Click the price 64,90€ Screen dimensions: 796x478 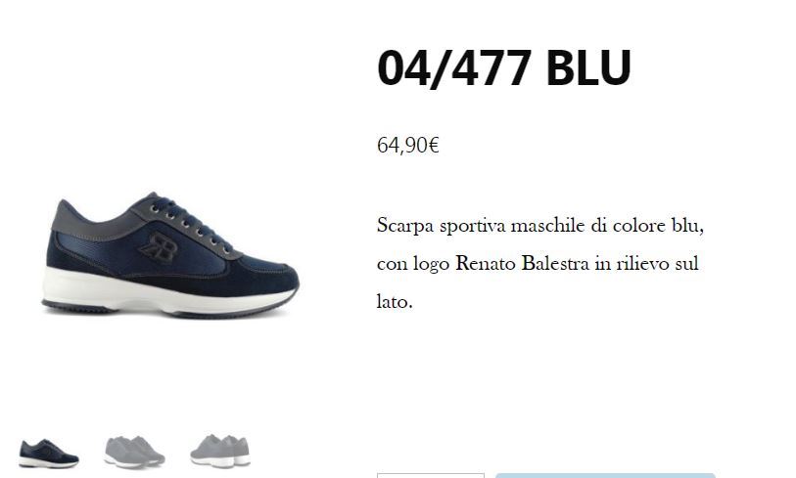tap(407, 145)
